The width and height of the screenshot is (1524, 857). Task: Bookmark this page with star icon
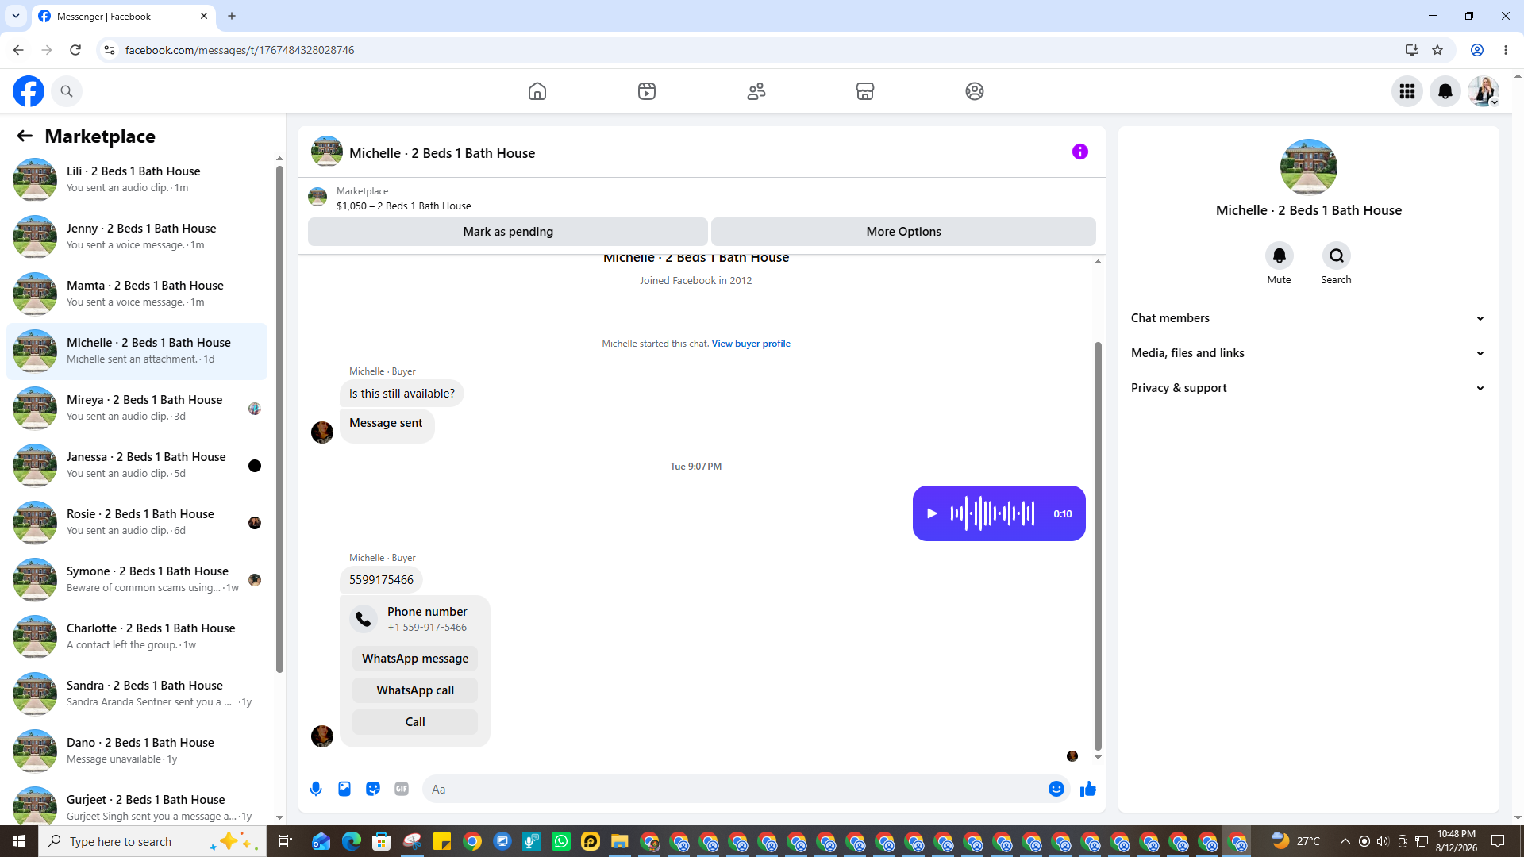pyautogui.click(x=1437, y=50)
